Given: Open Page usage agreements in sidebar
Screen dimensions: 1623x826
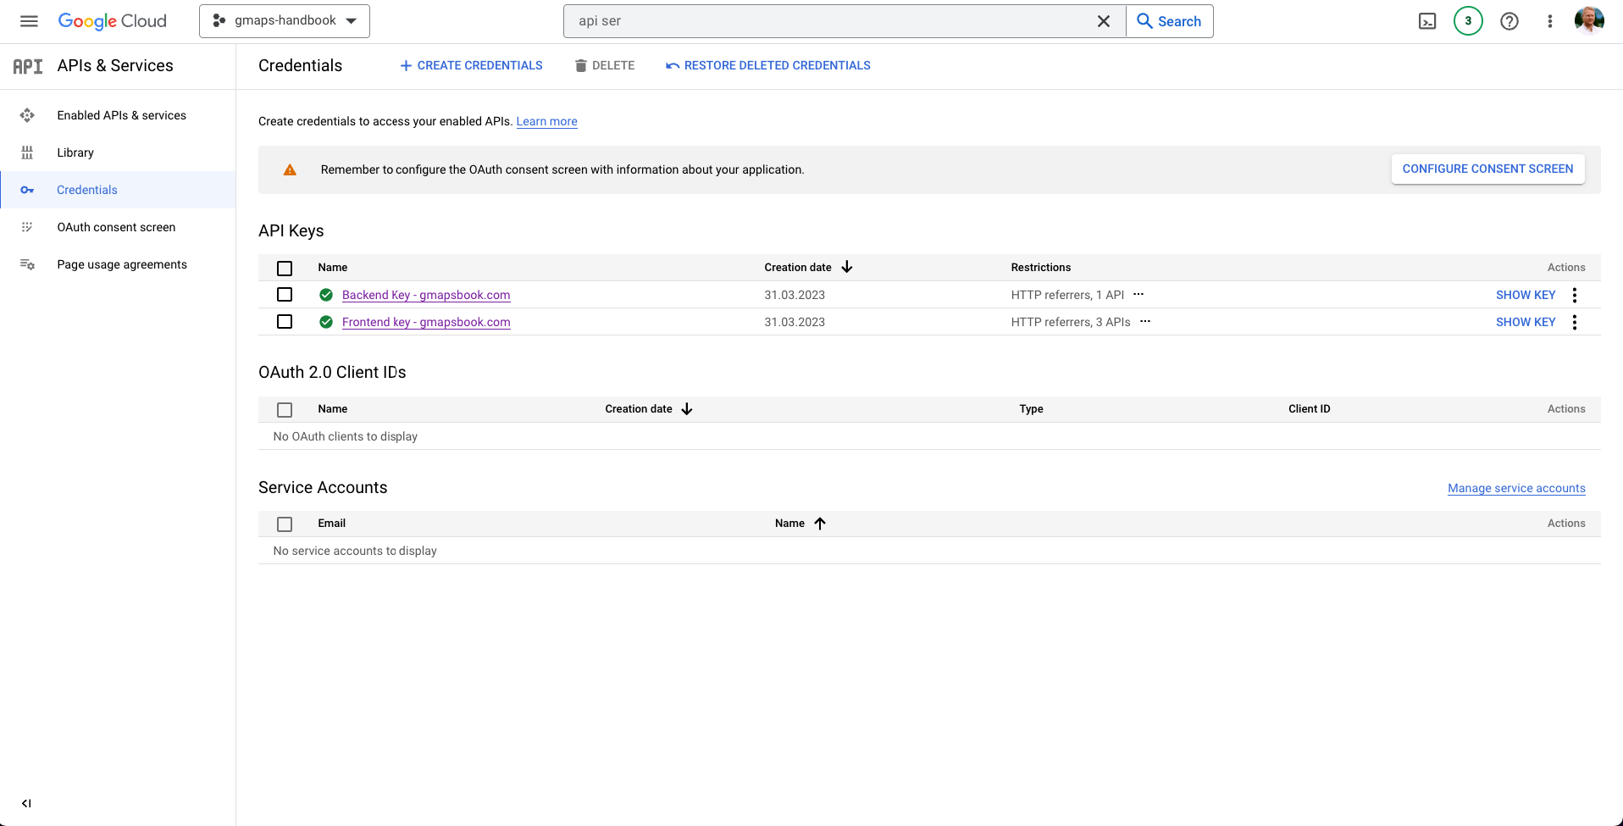Looking at the screenshot, I should (122, 264).
